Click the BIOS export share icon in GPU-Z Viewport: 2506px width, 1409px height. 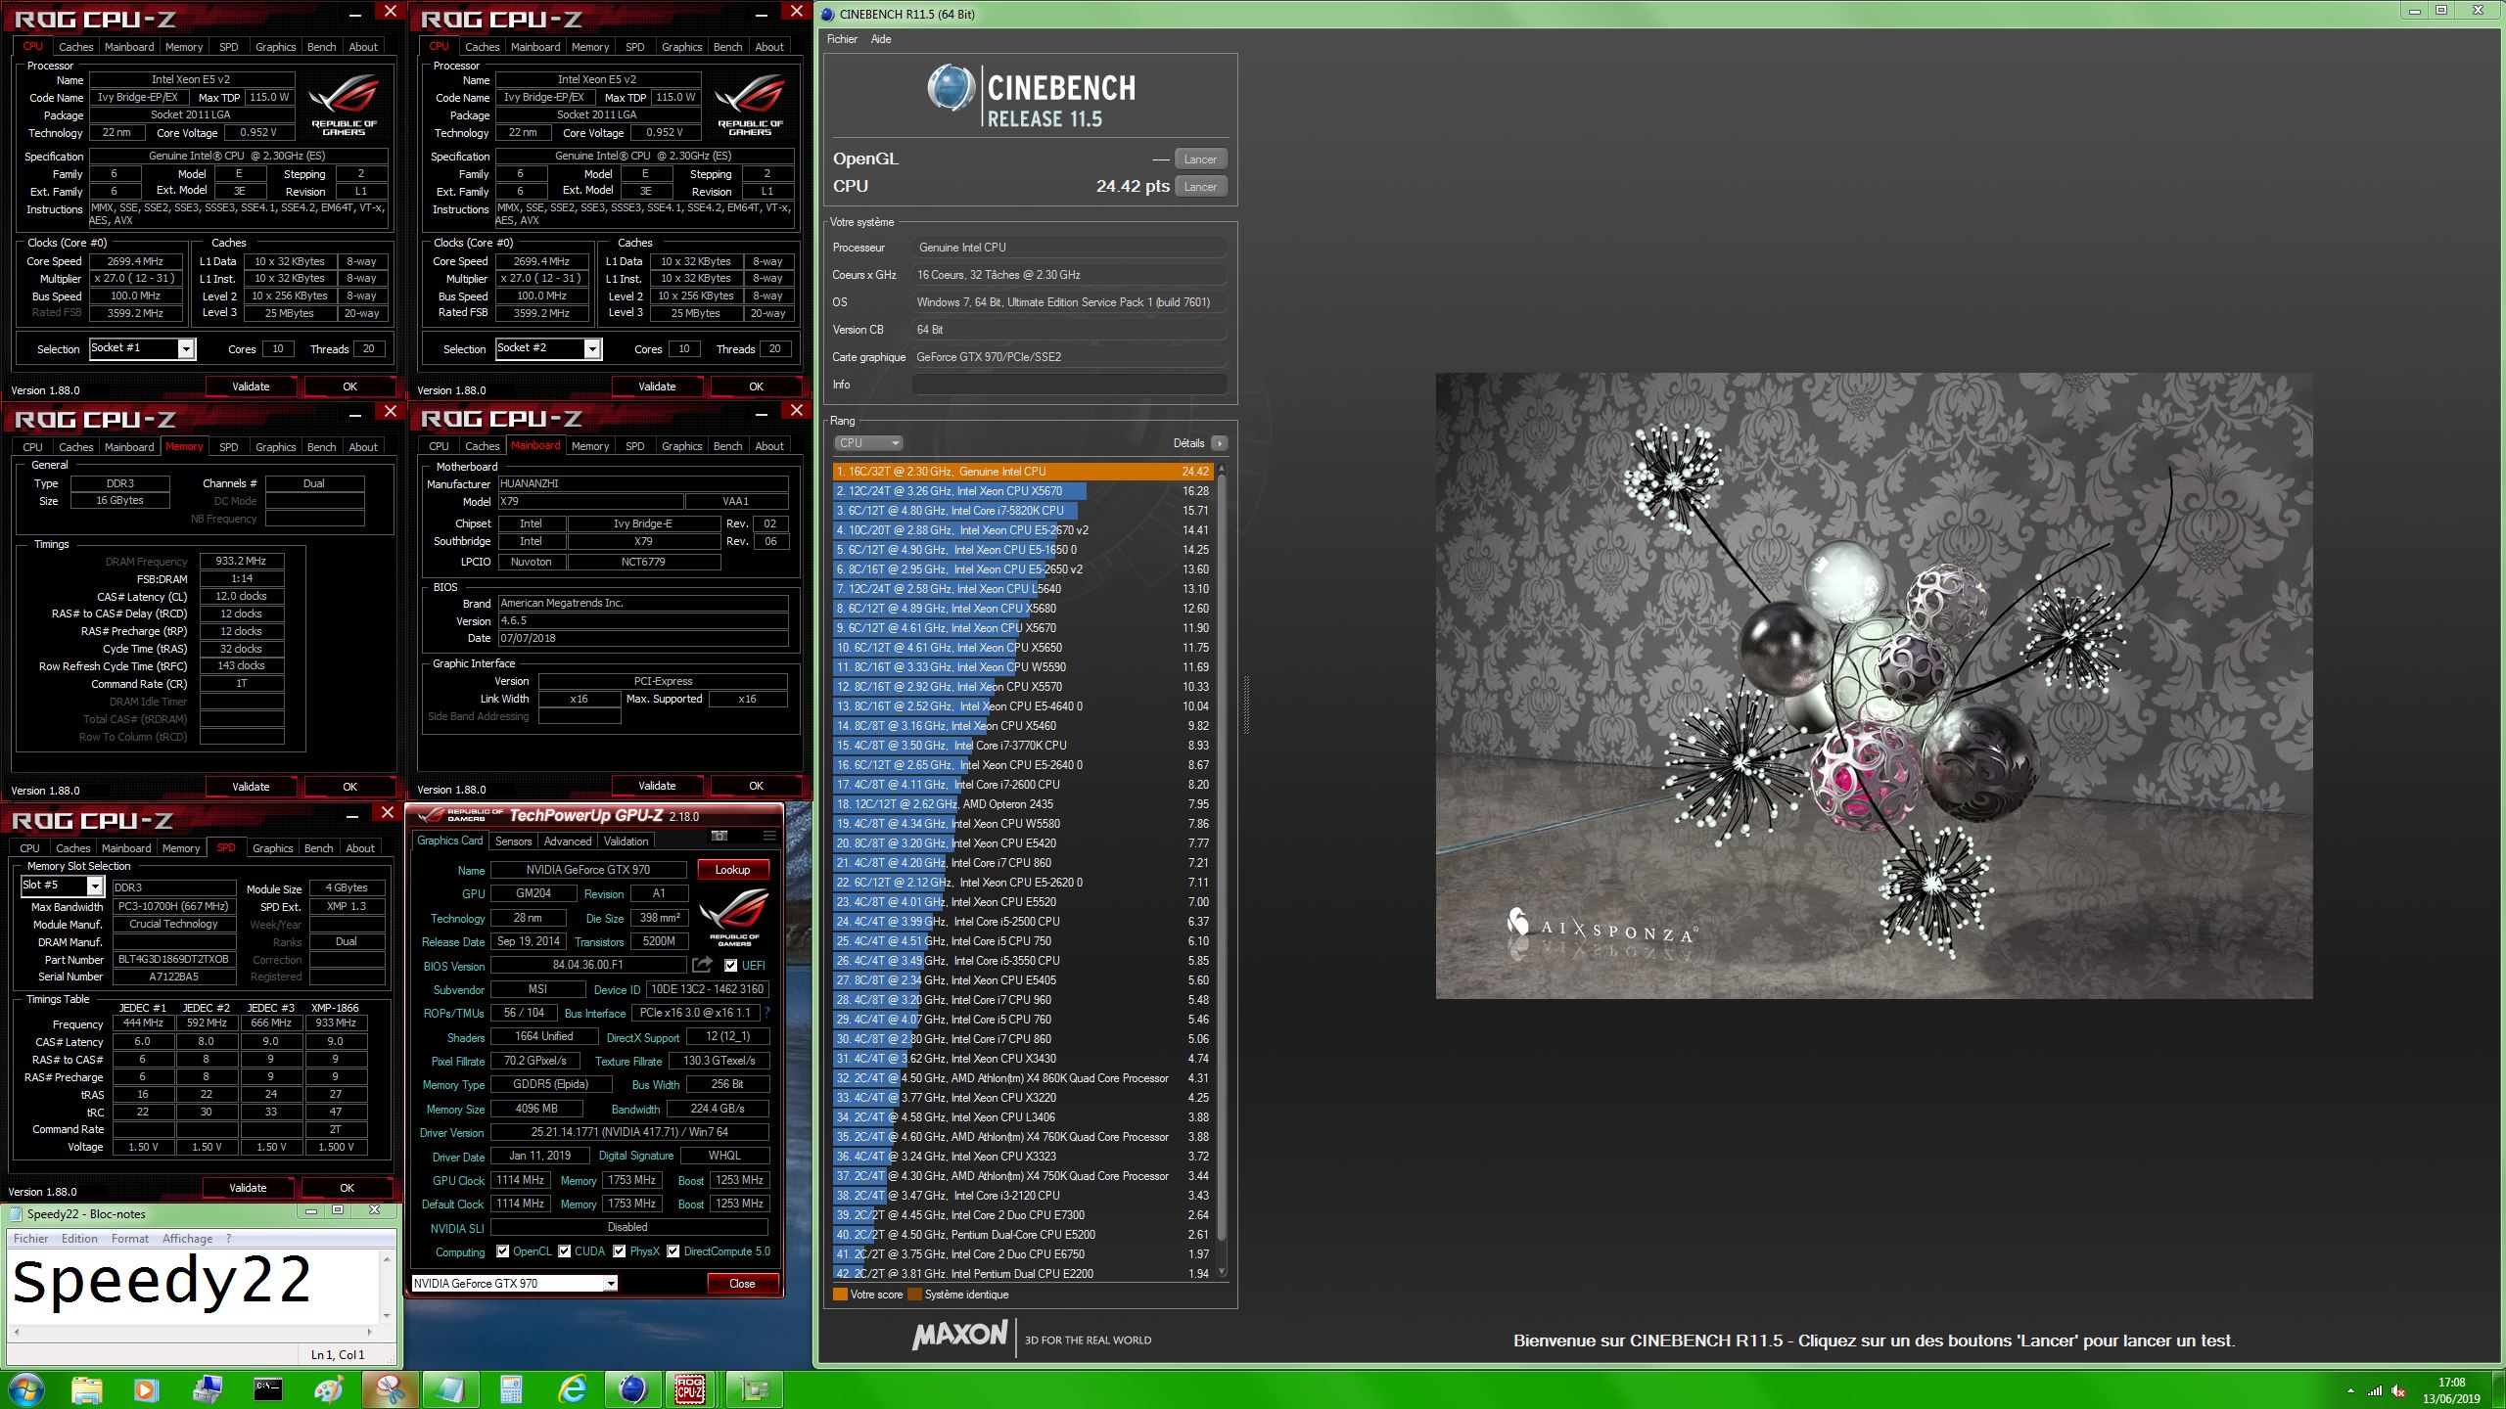(x=702, y=965)
